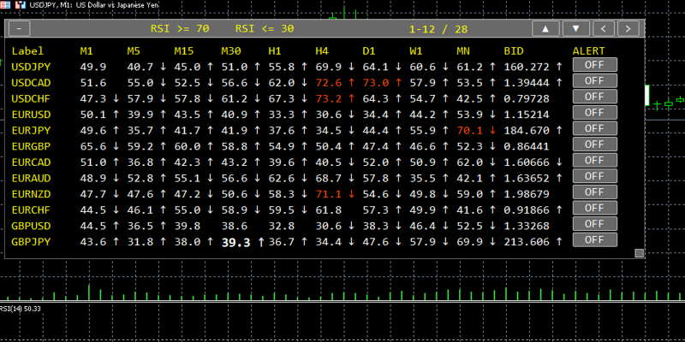This screenshot has height=342, width=685.
Task: Select the USDCAD symbol label
Action: 31,83
